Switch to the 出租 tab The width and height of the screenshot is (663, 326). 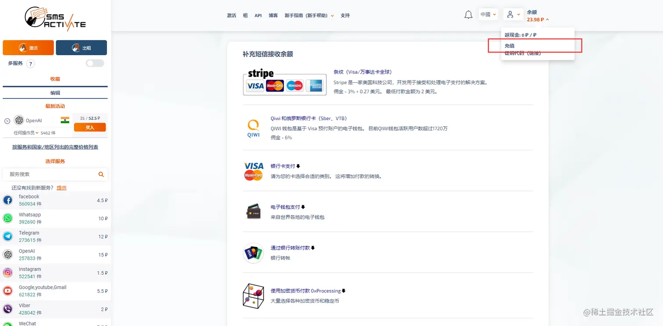tap(81, 47)
